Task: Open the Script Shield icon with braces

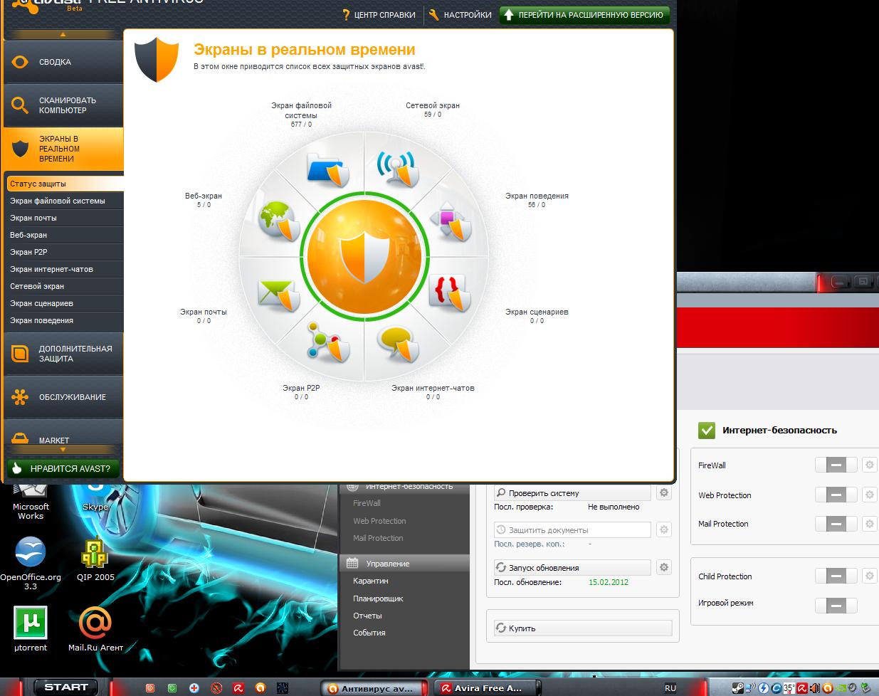Action: pyautogui.click(x=450, y=292)
